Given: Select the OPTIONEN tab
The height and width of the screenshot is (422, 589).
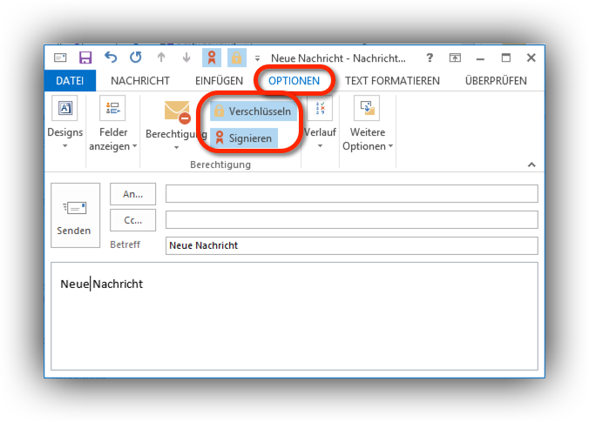Looking at the screenshot, I should coord(294,81).
